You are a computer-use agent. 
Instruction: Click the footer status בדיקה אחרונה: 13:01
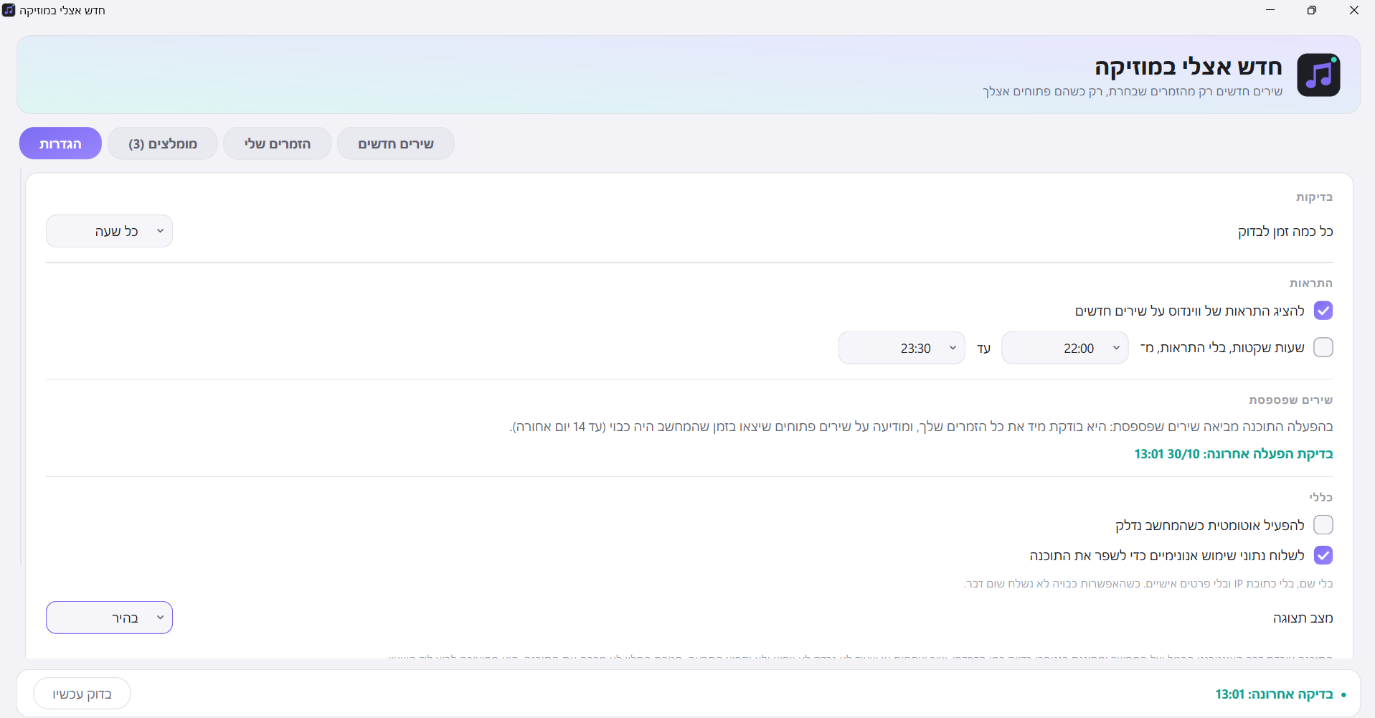1274,694
